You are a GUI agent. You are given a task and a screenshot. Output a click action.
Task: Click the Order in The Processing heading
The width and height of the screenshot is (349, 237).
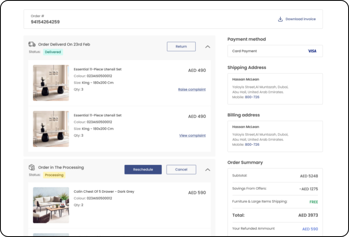click(61, 167)
